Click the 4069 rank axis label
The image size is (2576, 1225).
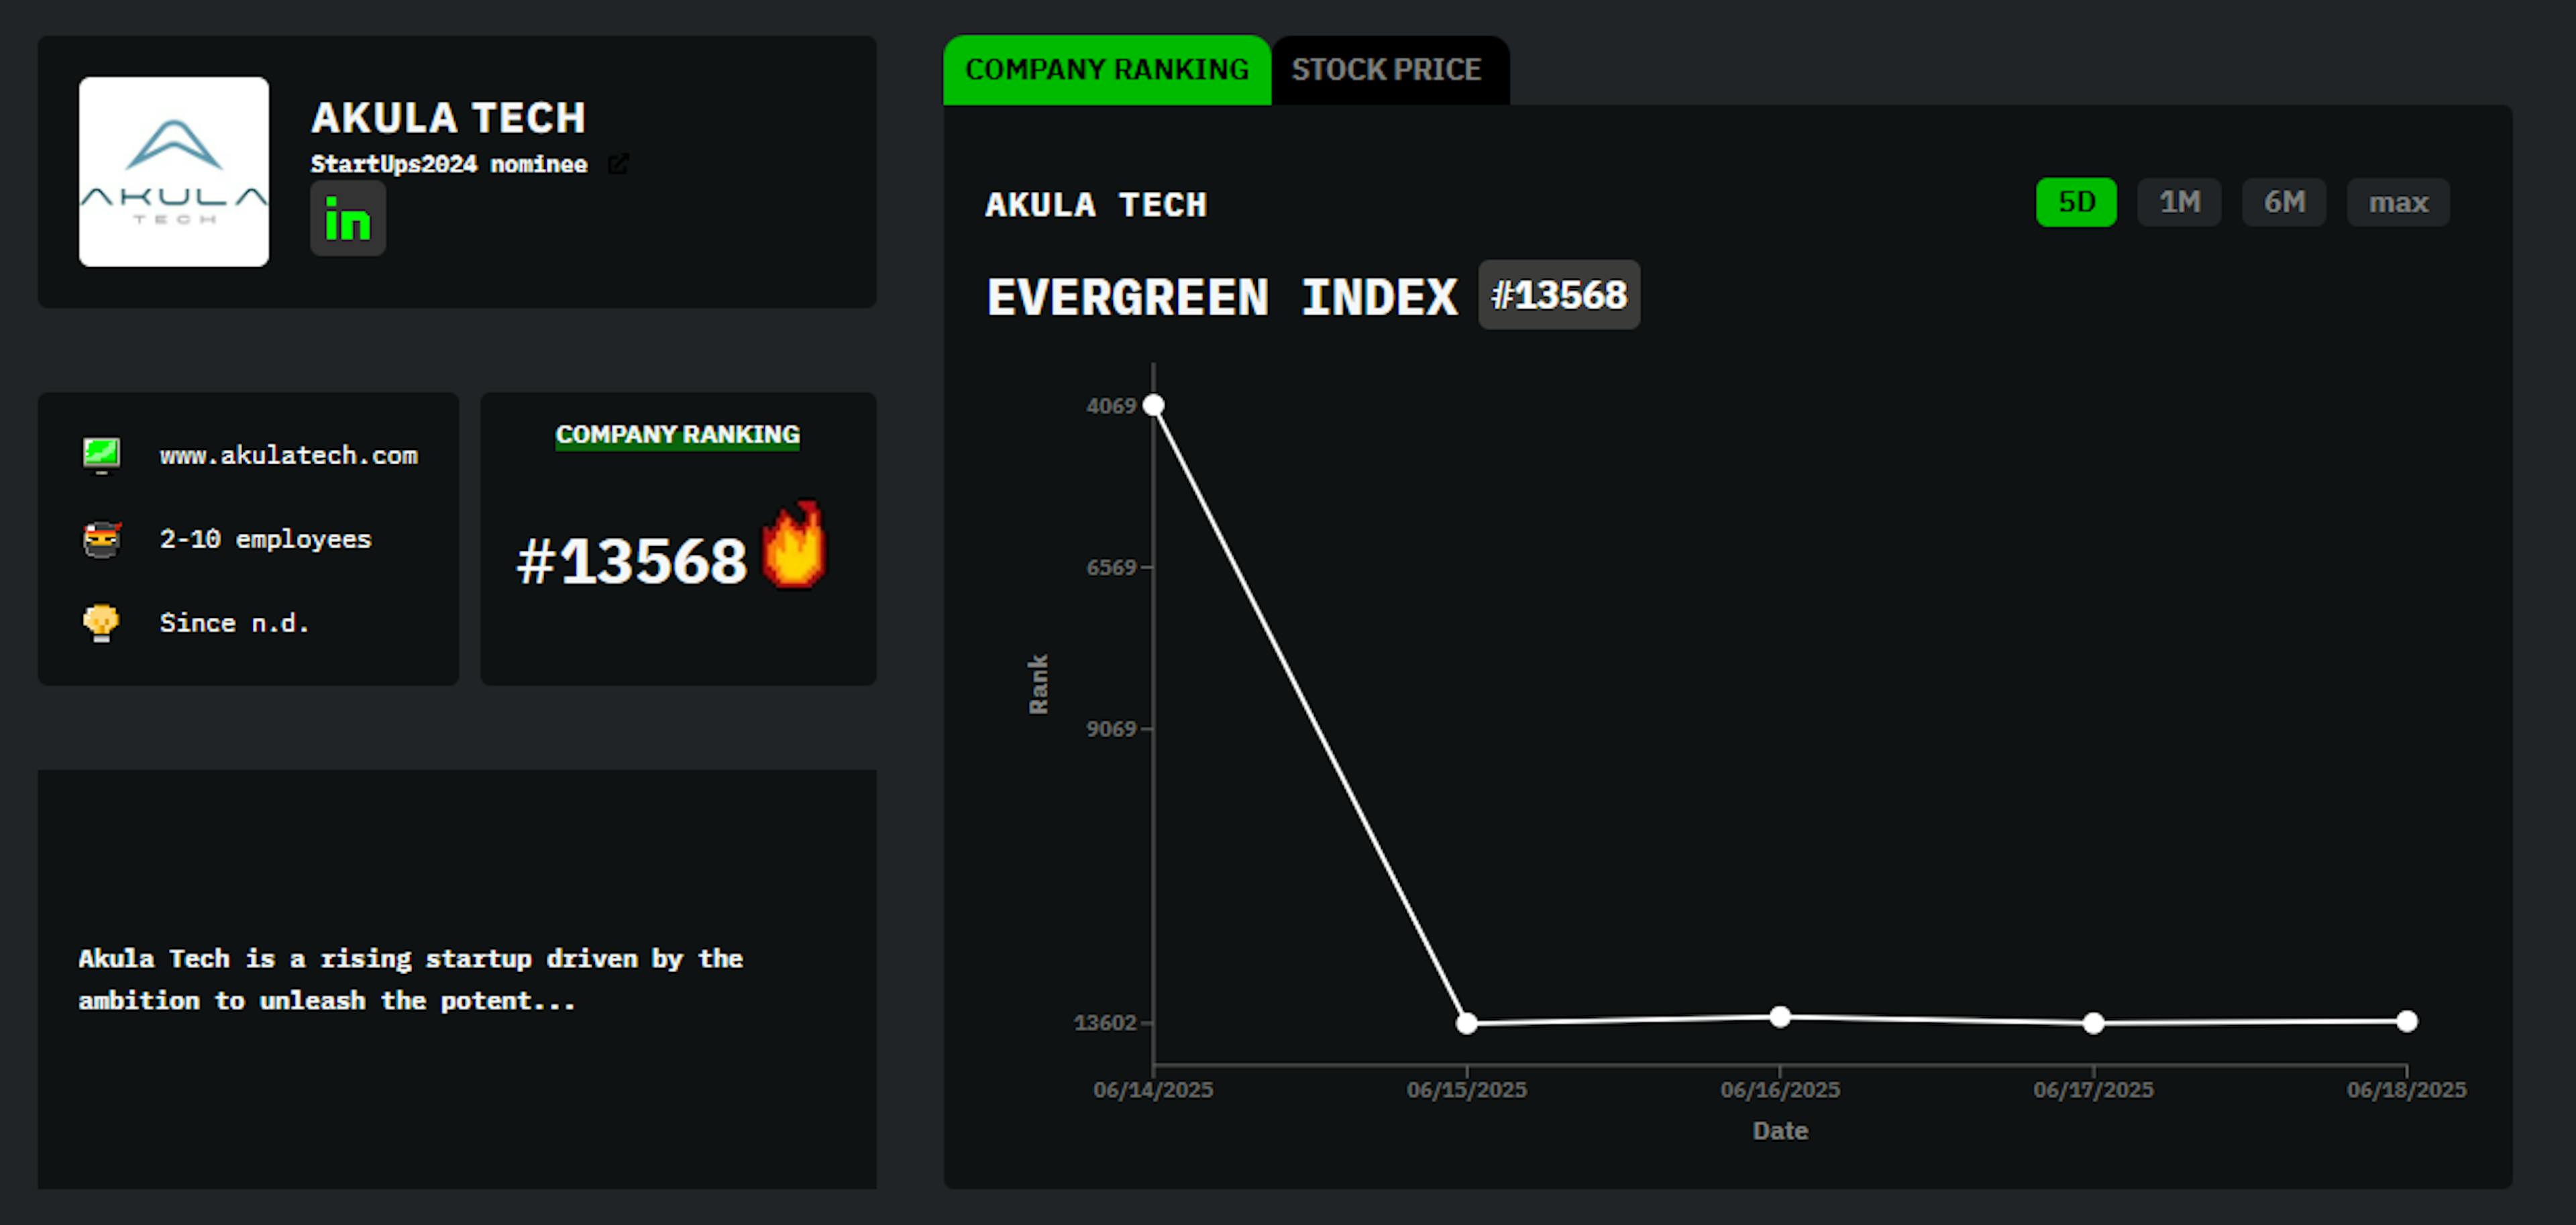pyautogui.click(x=1111, y=406)
